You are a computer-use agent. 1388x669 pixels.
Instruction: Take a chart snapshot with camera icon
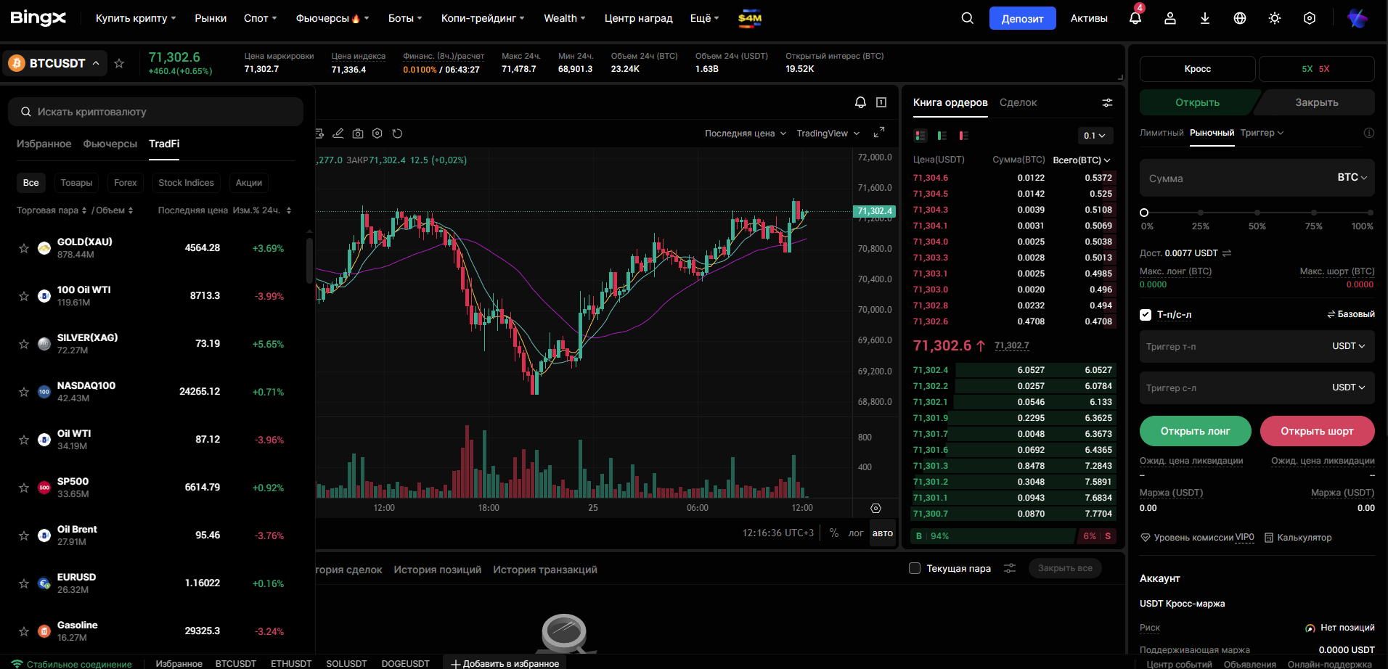coord(358,134)
